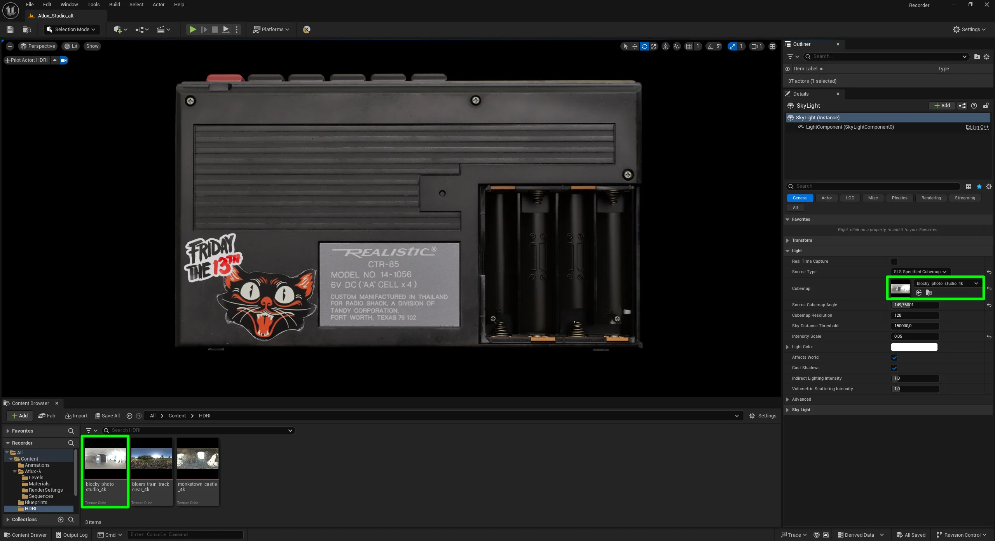Open viewport hamburger options menu
Screen dimensions: 995x541
click(x=10, y=46)
